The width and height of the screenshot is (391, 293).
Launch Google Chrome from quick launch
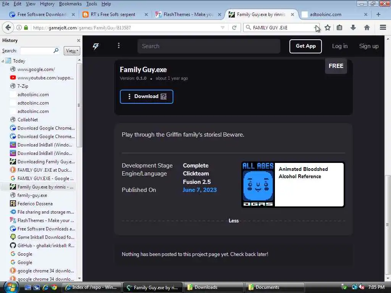(54, 287)
